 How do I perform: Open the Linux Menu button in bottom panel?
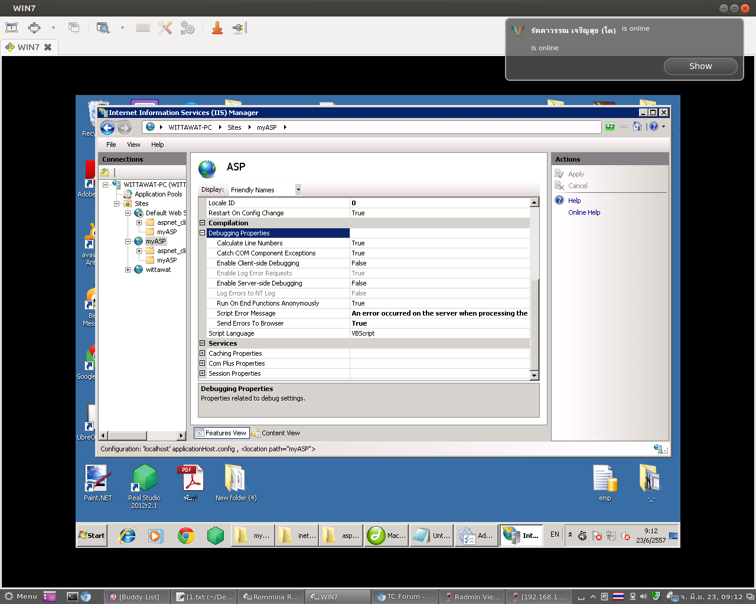tap(21, 596)
